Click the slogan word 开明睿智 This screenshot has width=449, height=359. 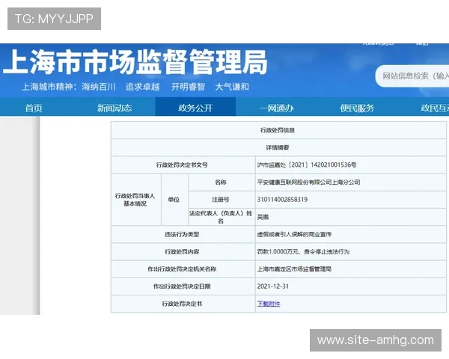188,87
